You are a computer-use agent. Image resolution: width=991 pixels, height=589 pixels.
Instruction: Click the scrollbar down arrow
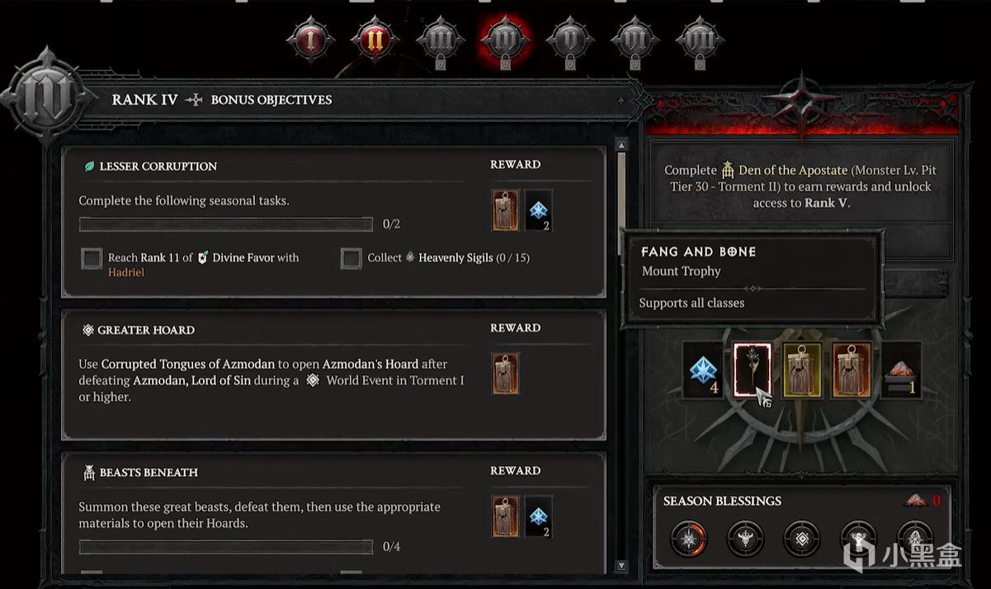(x=622, y=566)
